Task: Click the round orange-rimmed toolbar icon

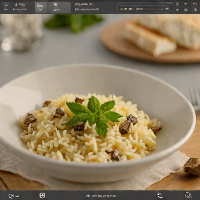Action: (x=55, y=5)
